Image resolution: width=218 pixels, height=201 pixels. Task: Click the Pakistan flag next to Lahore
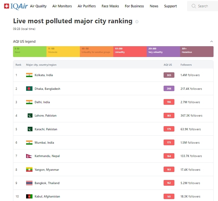click(x=30, y=115)
